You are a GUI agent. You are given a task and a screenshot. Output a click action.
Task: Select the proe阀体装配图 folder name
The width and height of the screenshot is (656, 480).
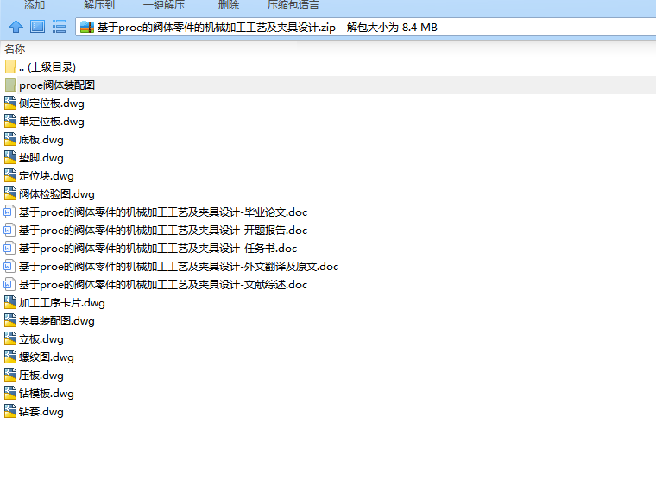pyautogui.click(x=57, y=85)
